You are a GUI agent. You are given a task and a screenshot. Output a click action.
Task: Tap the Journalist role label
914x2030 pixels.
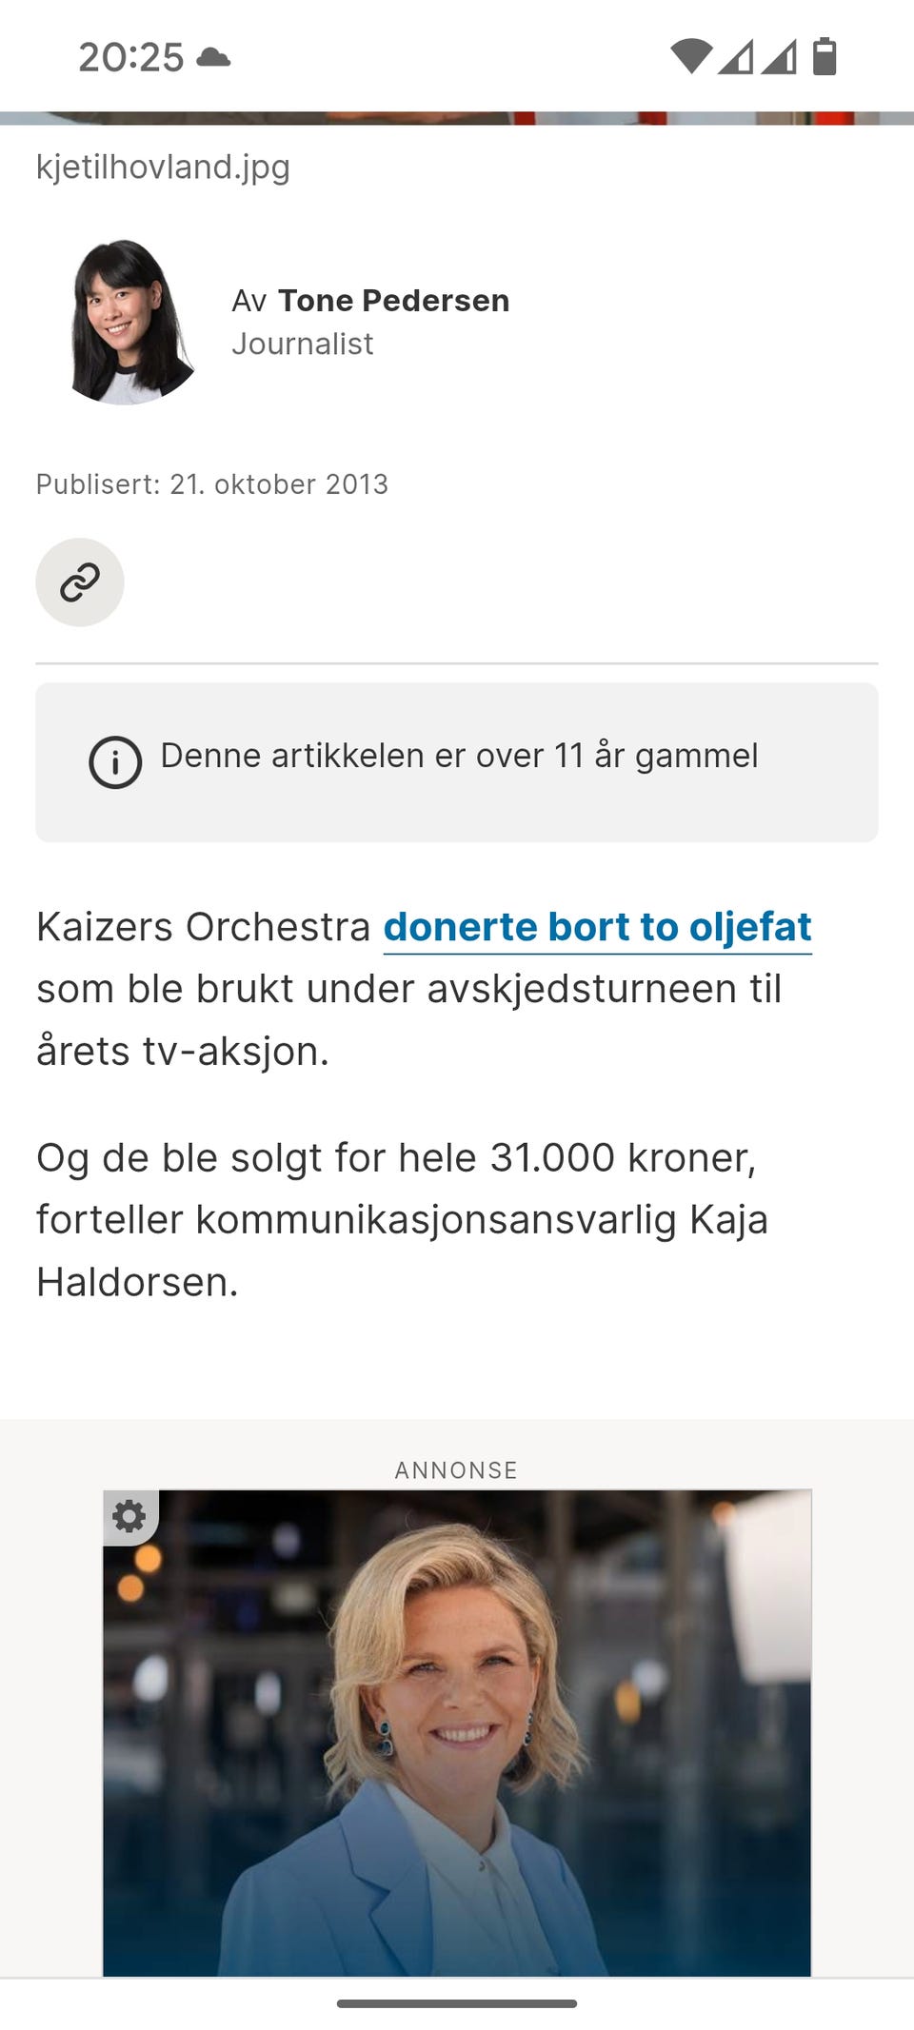[303, 344]
